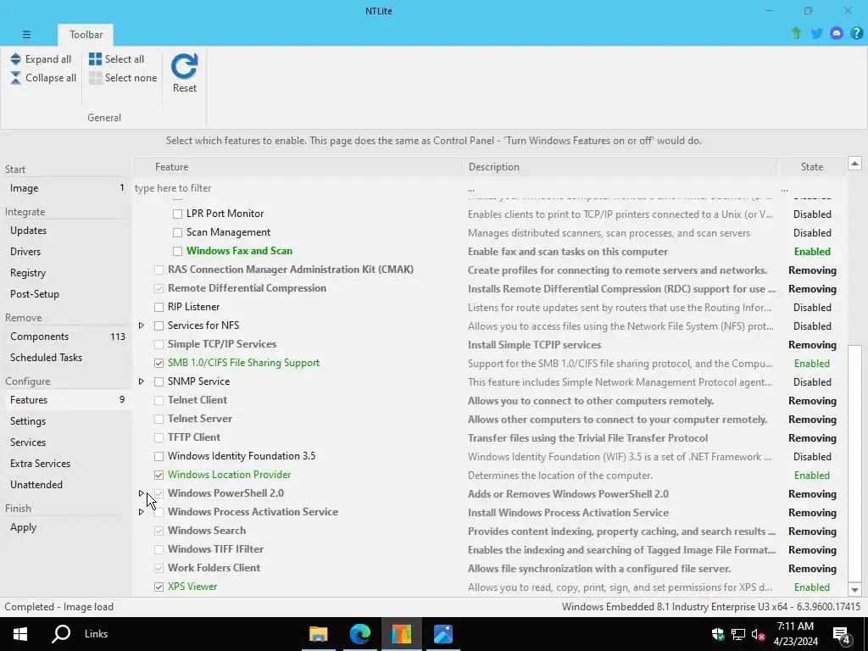868x651 pixels.
Task: Sort by State column header
Action: pyautogui.click(x=811, y=167)
